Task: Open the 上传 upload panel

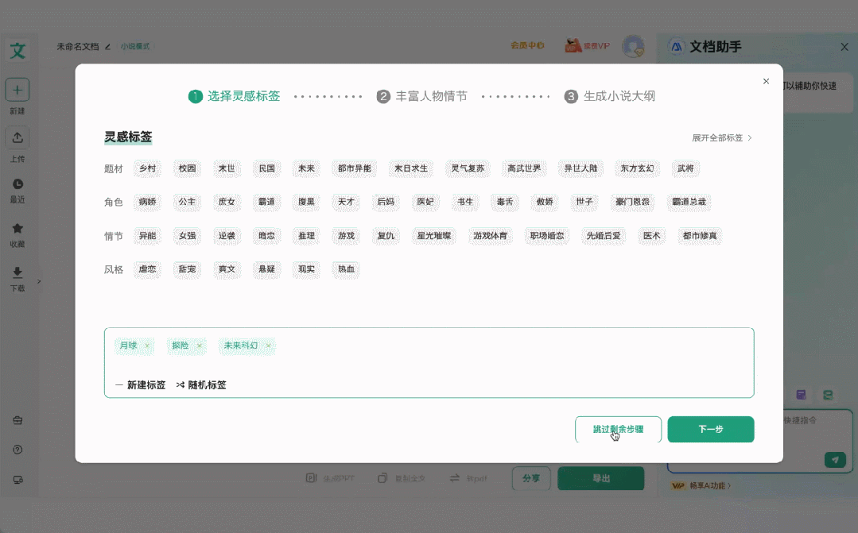Action: 17,137
